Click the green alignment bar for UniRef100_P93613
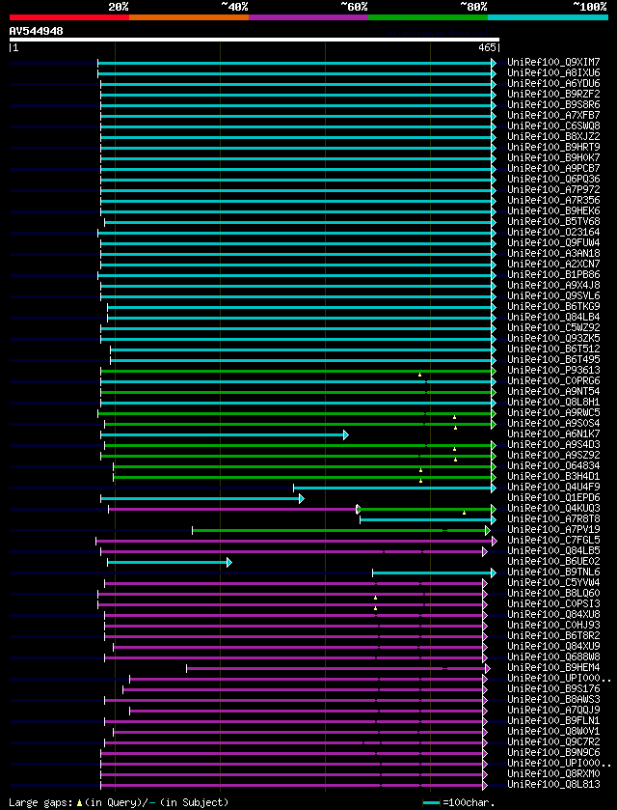This screenshot has width=617, height=810. coord(296,371)
